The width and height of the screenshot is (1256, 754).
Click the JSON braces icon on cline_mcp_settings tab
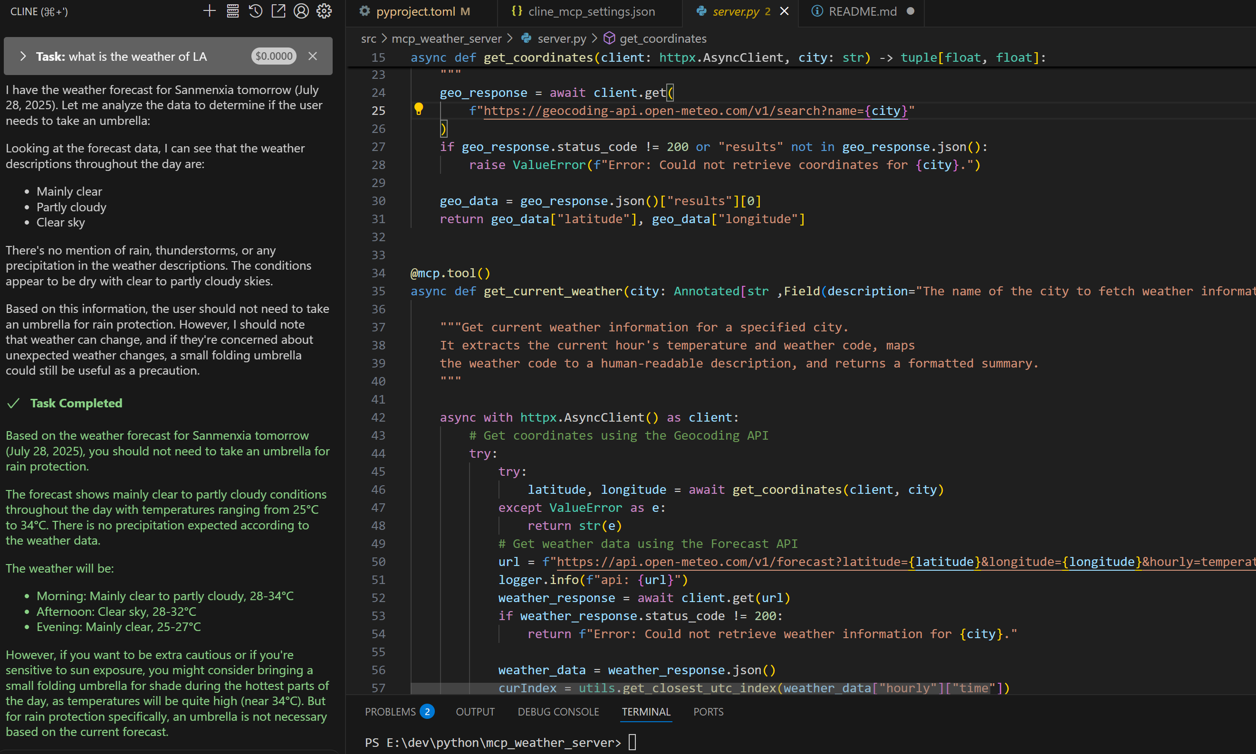coord(516,10)
